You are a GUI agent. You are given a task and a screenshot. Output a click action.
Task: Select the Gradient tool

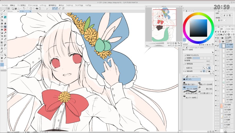click(2, 42)
